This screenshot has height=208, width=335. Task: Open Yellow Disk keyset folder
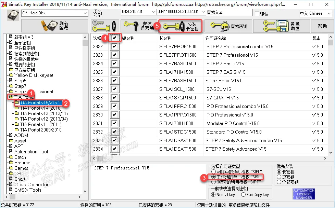(x=34, y=75)
